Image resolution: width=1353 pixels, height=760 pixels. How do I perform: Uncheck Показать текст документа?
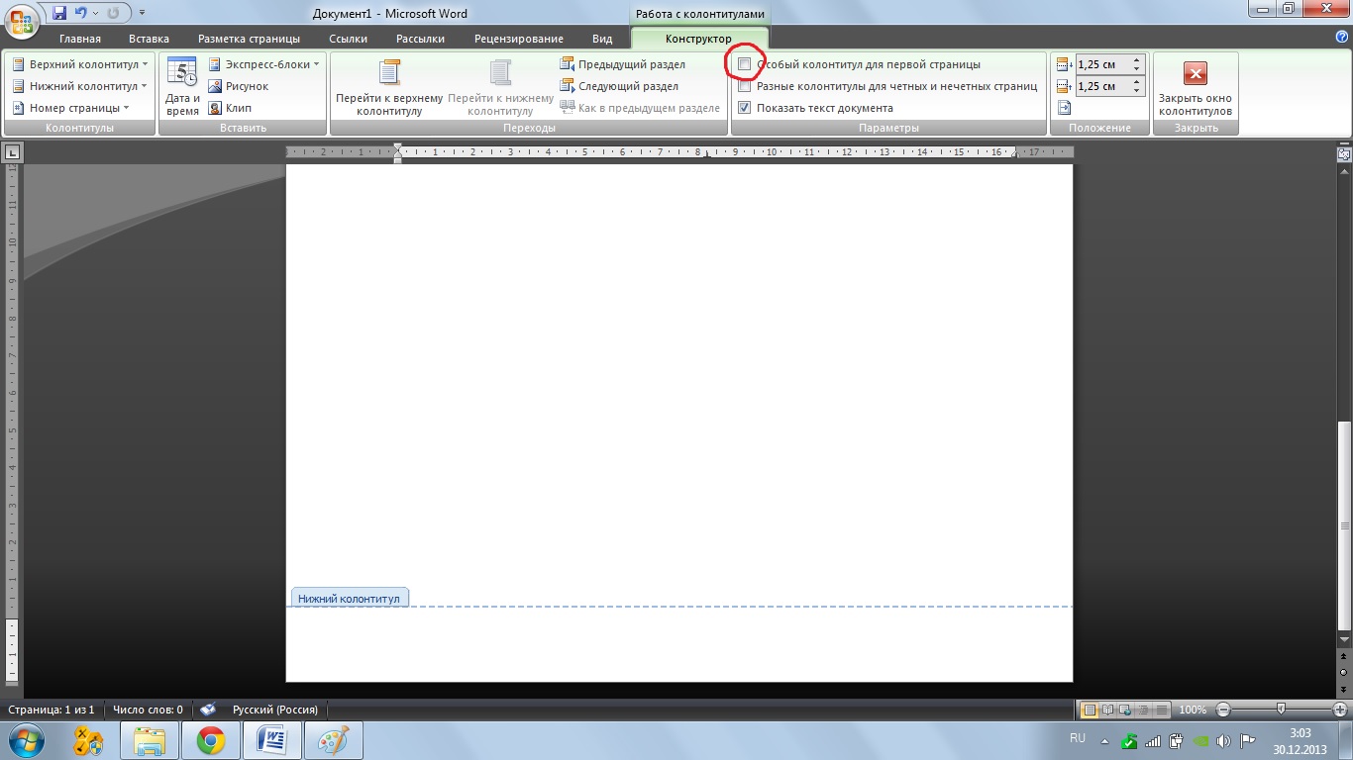click(745, 108)
